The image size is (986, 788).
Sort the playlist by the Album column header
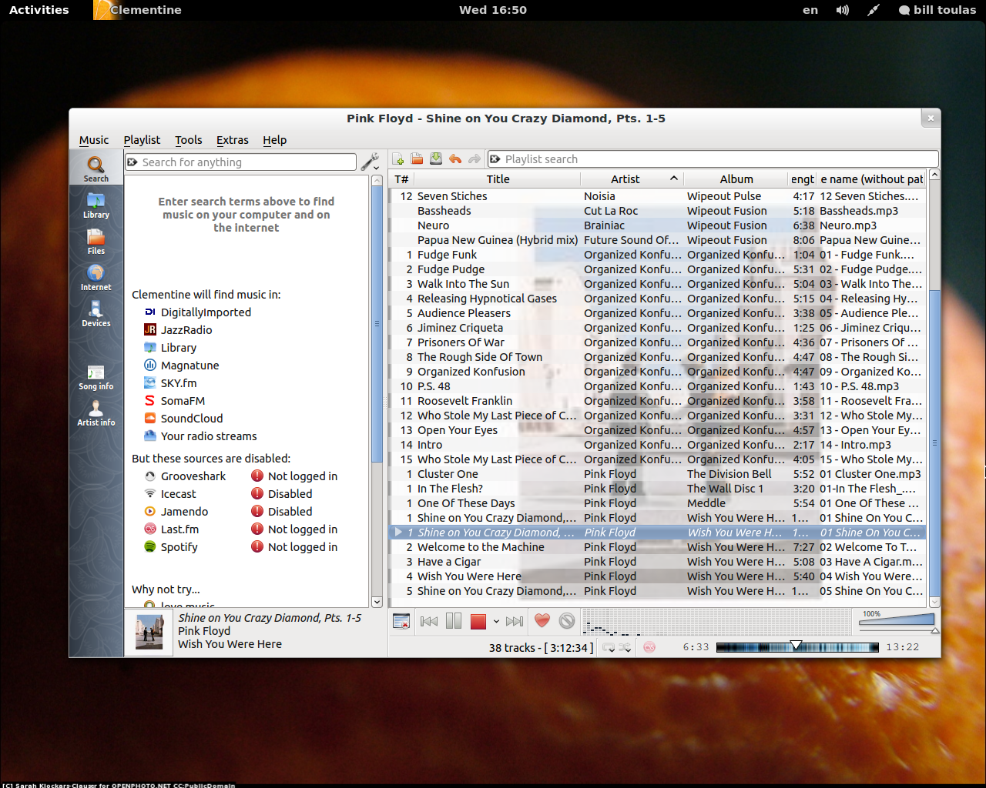point(736,179)
